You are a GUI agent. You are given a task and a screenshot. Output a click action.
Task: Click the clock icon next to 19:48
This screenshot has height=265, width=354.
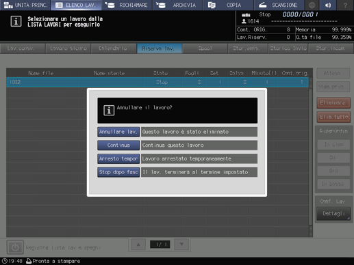(4, 261)
